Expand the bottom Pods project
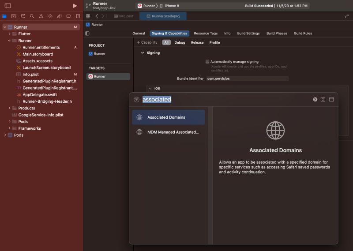This screenshot has width=353, height=251. (x=5, y=135)
